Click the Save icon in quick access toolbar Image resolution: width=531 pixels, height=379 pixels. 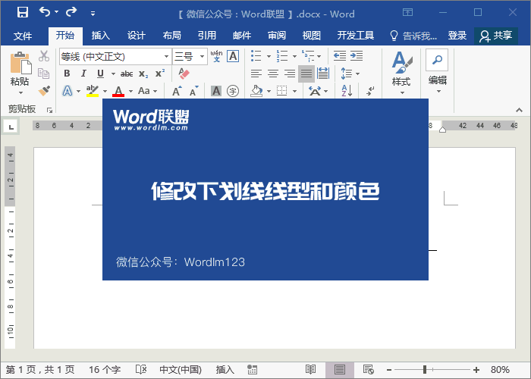pyautogui.click(x=23, y=12)
